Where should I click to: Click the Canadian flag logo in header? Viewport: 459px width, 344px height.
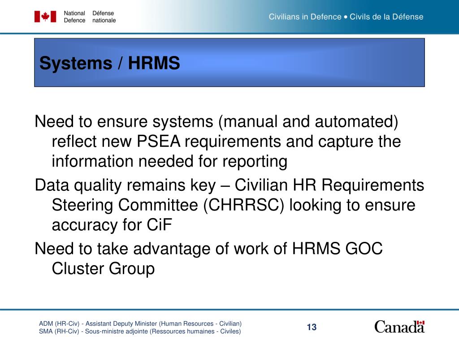point(45,17)
